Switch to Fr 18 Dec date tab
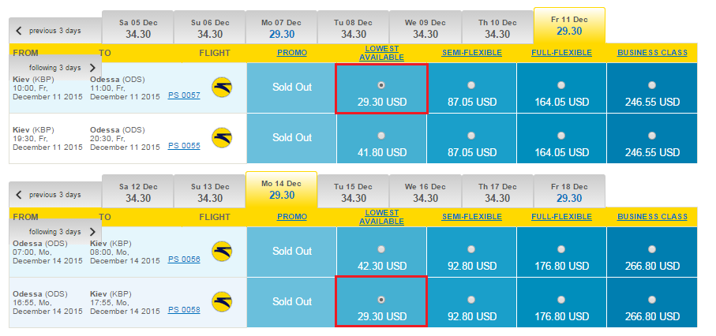The height and width of the screenshot is (336, 716). click(x=569, y=192)
